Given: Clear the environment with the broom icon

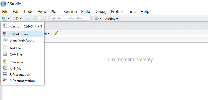Looking at the screenshot, I should (x=56, y=33).
